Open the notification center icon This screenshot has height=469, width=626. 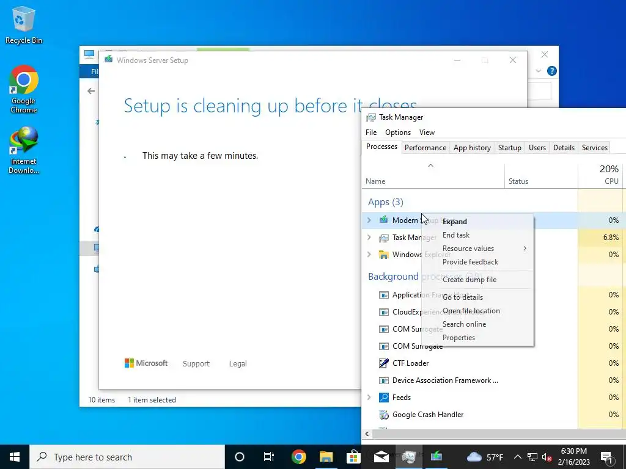pyautogui.click(x=607, y=457)
